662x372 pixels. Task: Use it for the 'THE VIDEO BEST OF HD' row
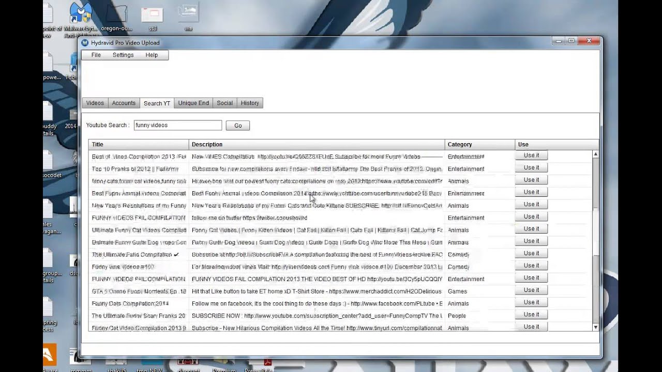(531, 277)
